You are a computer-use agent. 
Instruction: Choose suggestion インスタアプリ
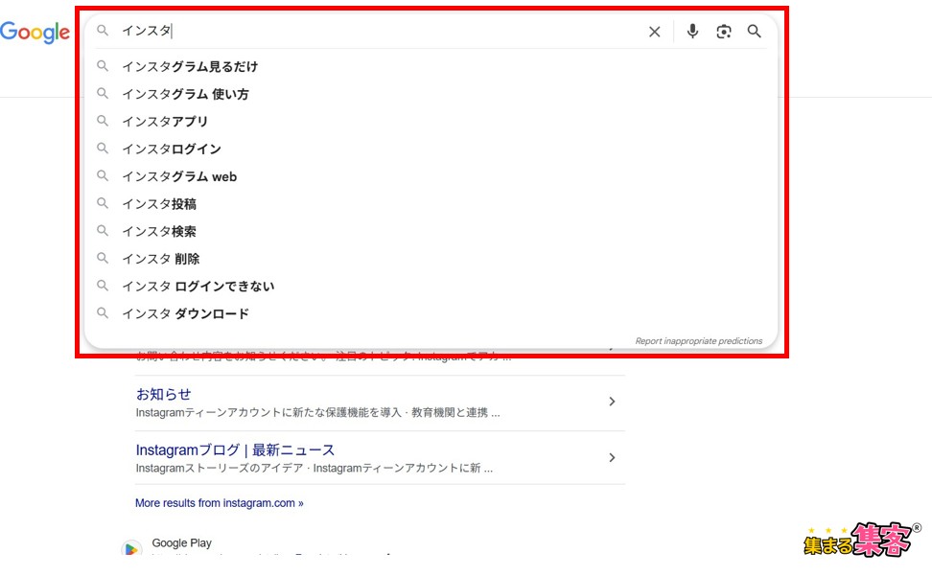click(x=165, y=121)
